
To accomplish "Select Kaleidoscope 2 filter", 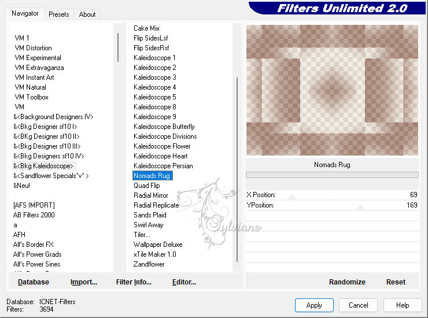I will point(155,68).
